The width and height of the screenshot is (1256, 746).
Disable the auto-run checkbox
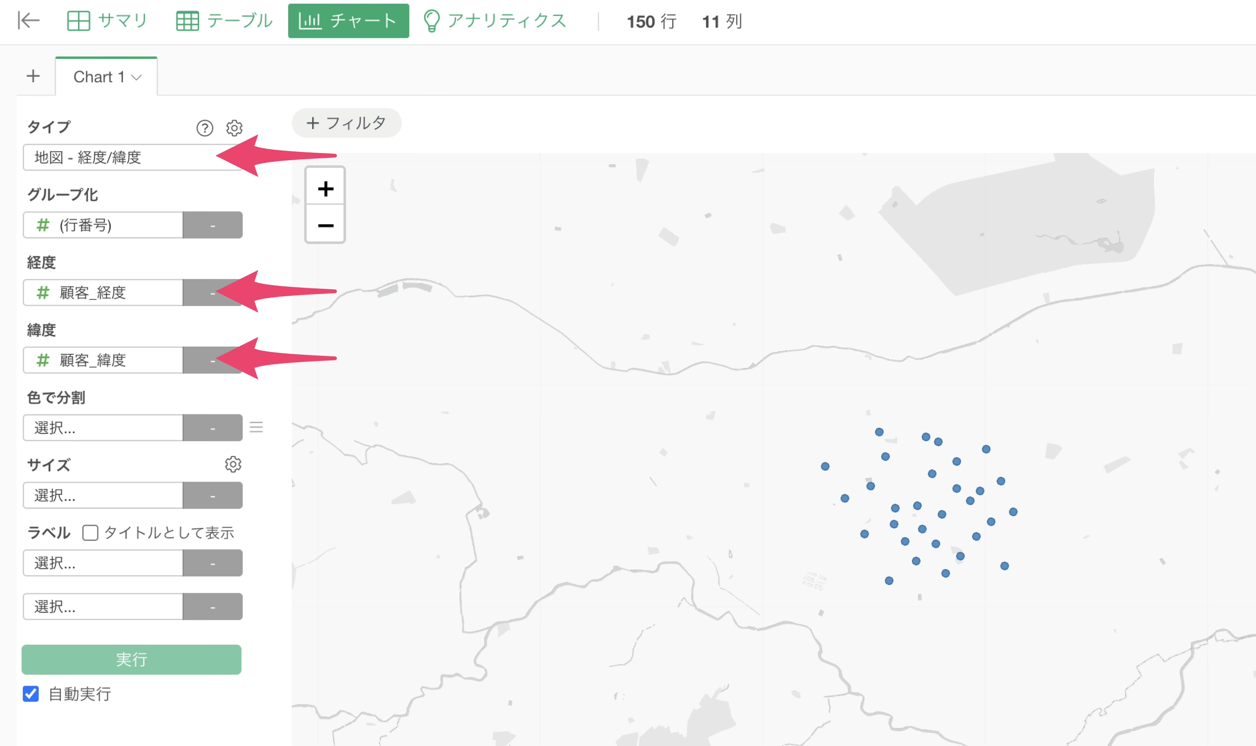[31, 694]
